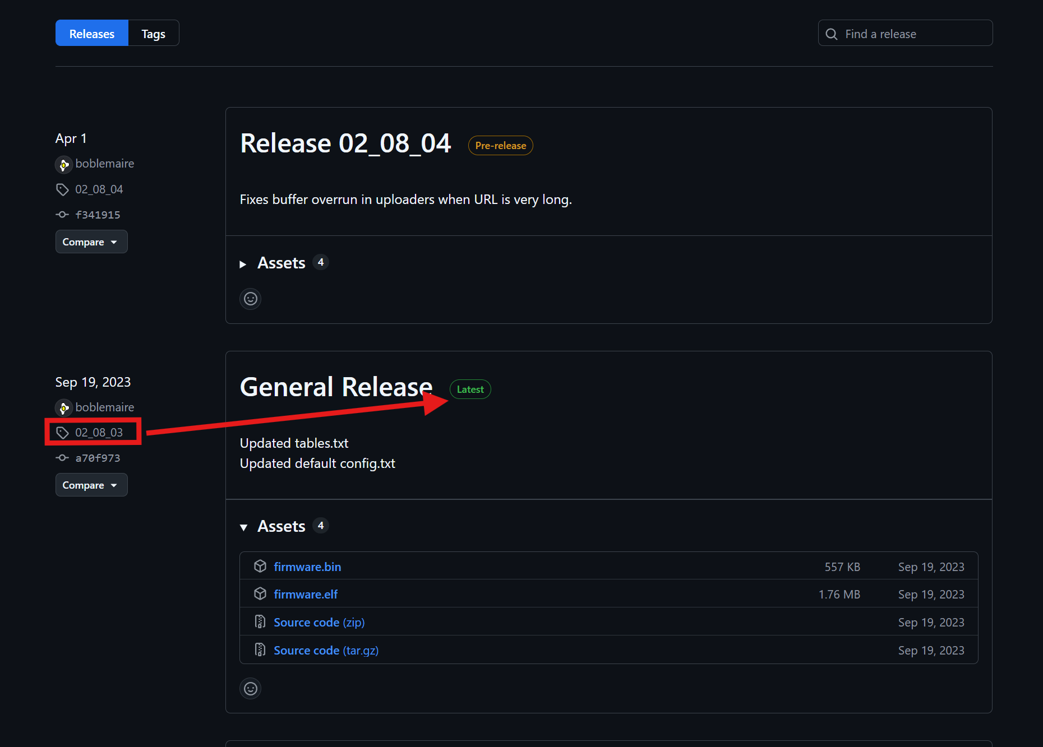Click the smiley reaction icon under General Release assets
This screenshot has width=1043, height=747.
(250, 688)
